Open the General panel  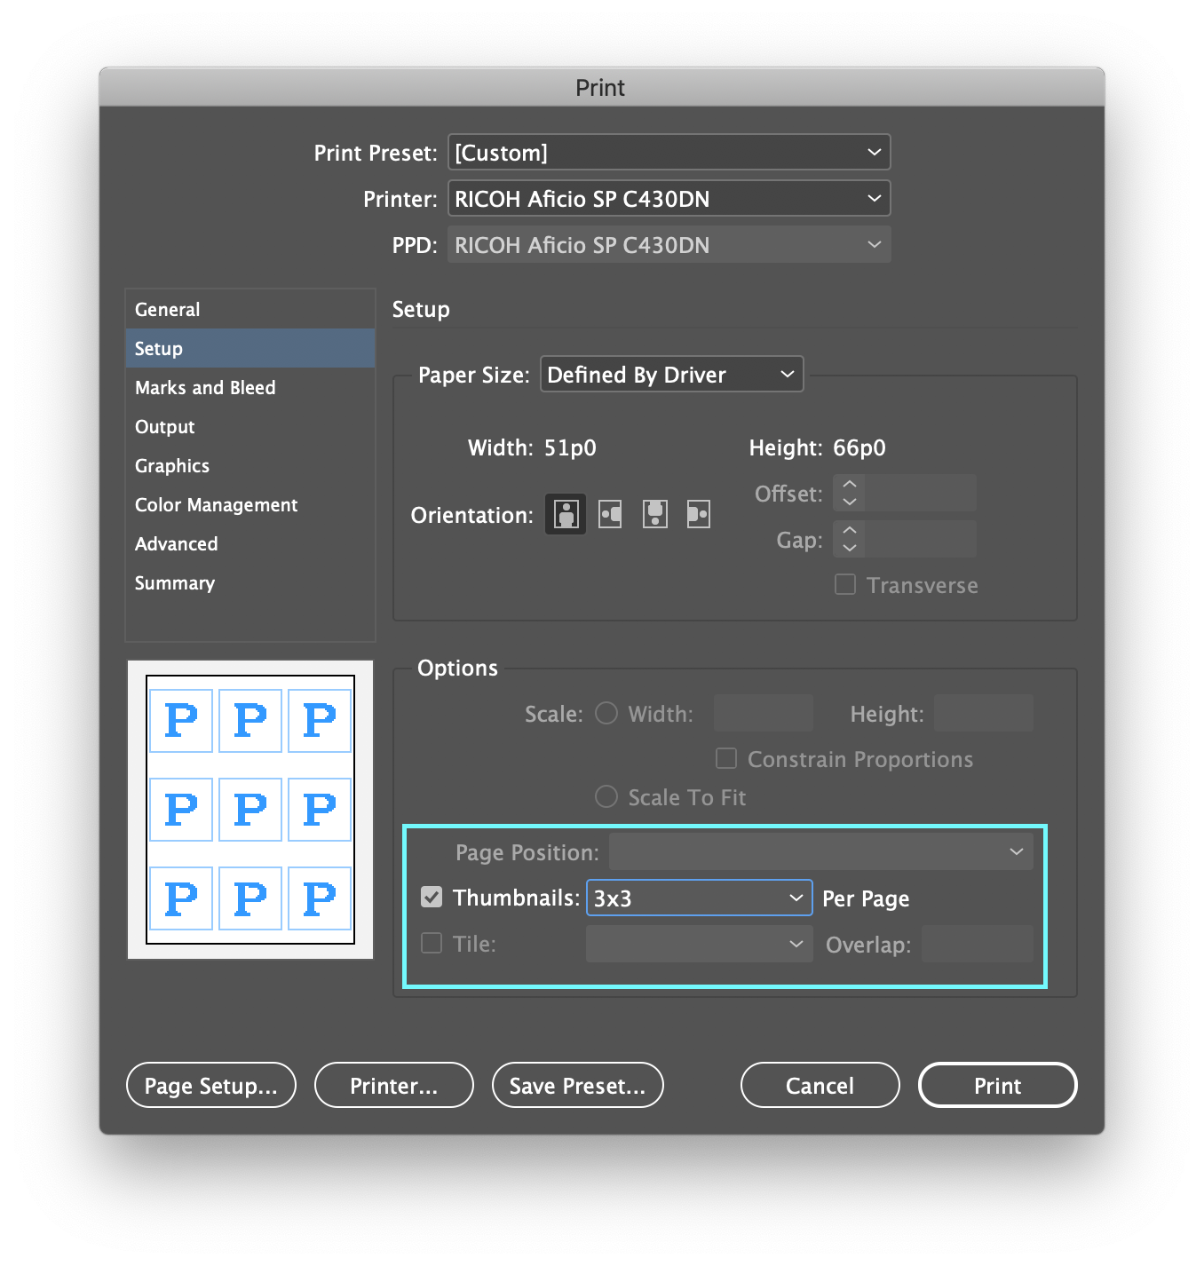[250, 309]
